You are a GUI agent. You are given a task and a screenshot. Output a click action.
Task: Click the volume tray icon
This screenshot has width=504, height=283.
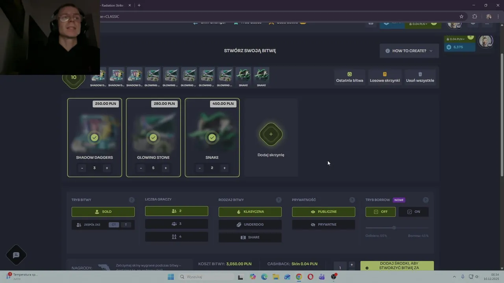(477, 277)
